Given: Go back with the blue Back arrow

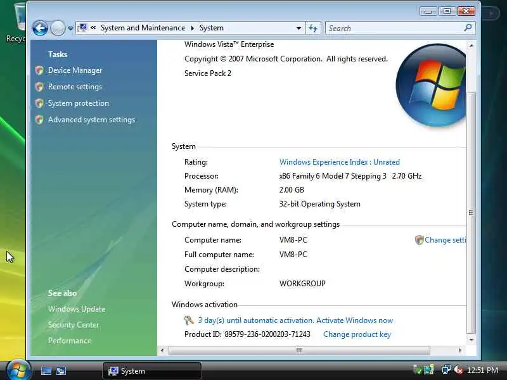Looking at the screenshot, I should (x=40, y=28).
